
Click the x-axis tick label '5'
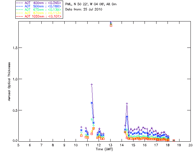pyautogui.click(x=18, y=145)
